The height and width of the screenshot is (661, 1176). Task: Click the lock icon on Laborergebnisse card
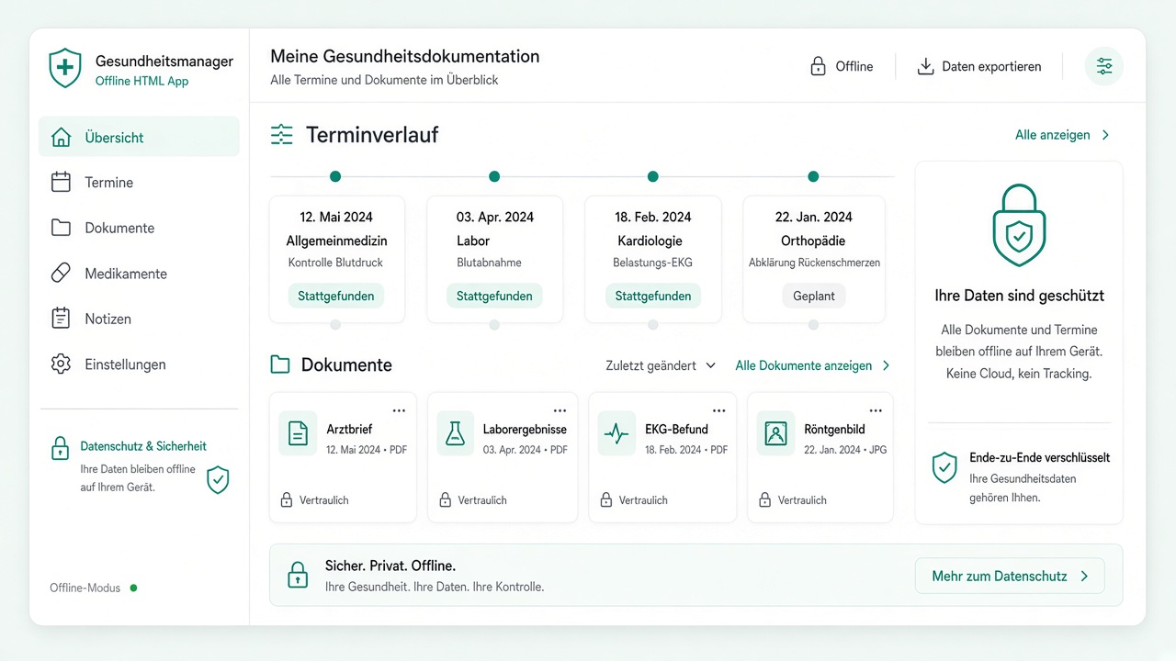tap(446, 500)
